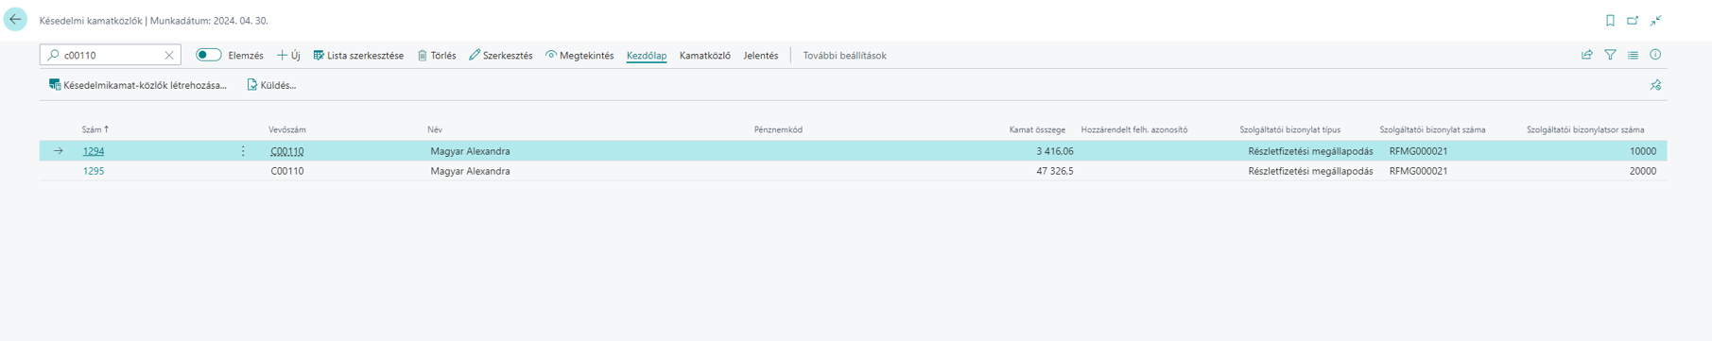
Task: Select Részletfizetési megállapodás in row 1294
Action: (1310, 151)
